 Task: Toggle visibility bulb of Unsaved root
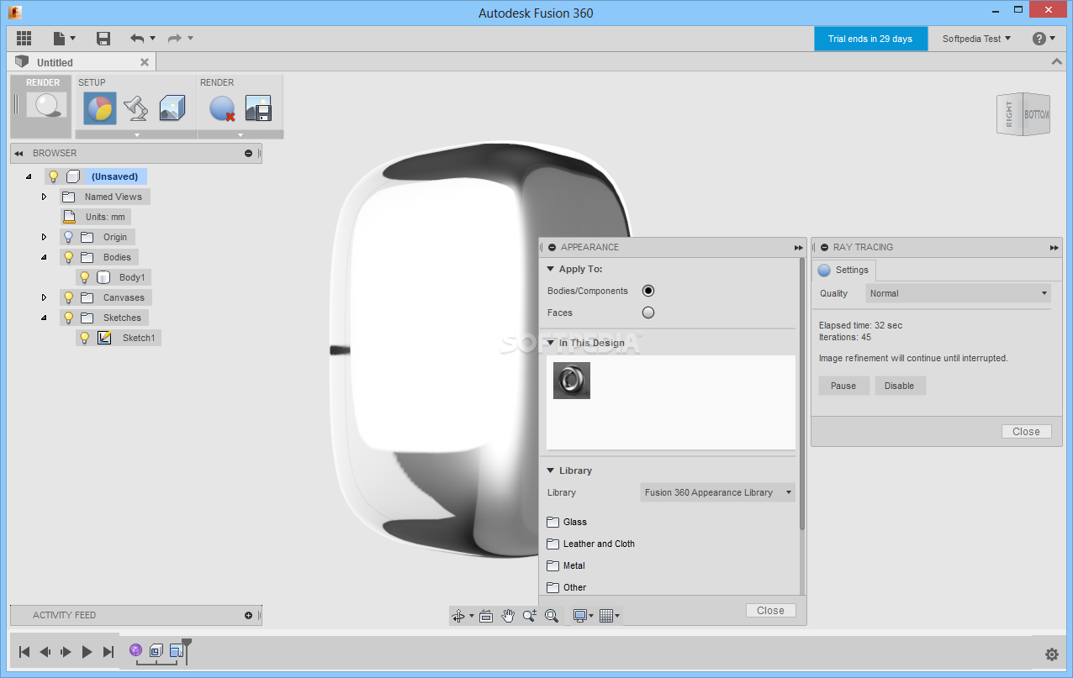[54, 176]
